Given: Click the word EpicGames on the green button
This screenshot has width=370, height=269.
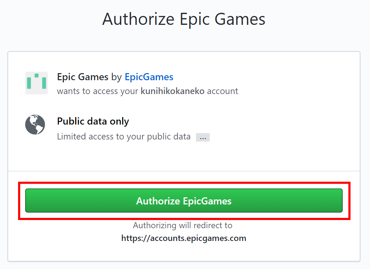Looking at the screenshot, I should tap(207, 201).
